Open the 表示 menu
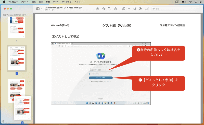Image resolution: width=204 pixels, height=125 pixels. [41, 2]
